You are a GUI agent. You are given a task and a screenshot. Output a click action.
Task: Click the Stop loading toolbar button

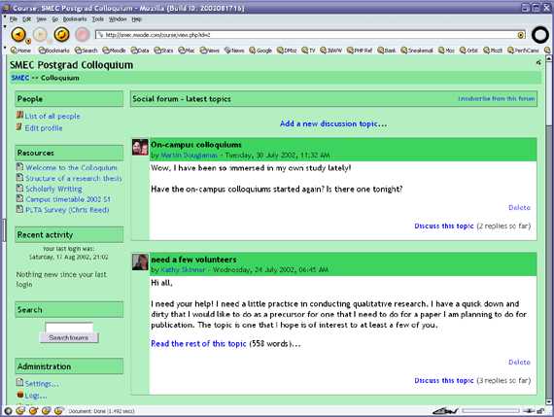[83, 35]
